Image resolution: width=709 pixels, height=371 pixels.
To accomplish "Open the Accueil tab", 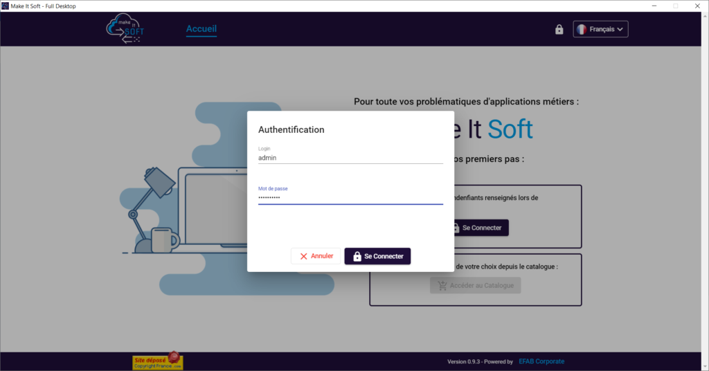I will [x=201, y=29].
